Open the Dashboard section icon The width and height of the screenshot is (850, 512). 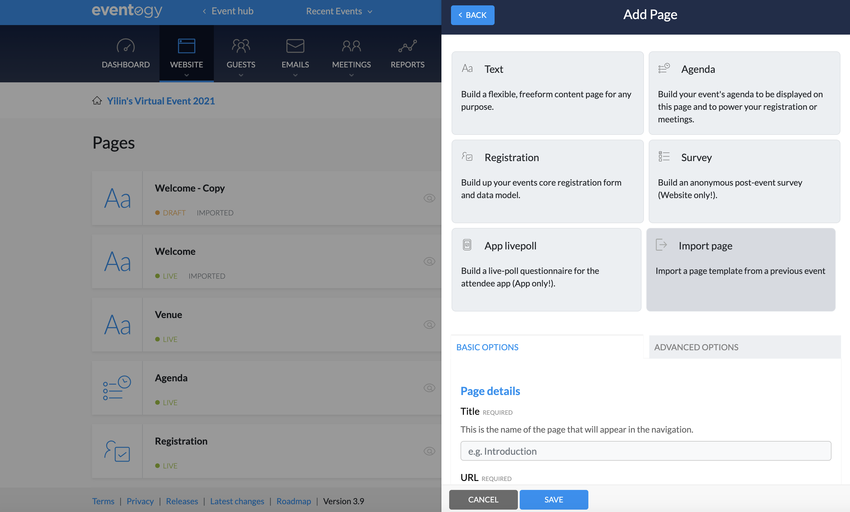click(125, 46)
